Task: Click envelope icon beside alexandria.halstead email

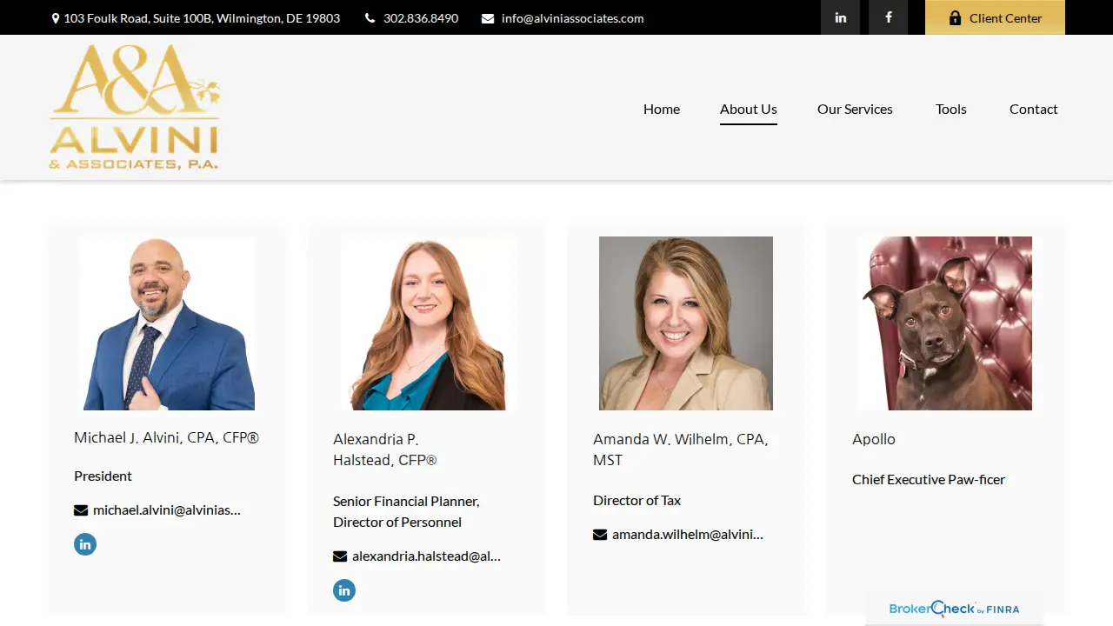Action: pos(340,556)
